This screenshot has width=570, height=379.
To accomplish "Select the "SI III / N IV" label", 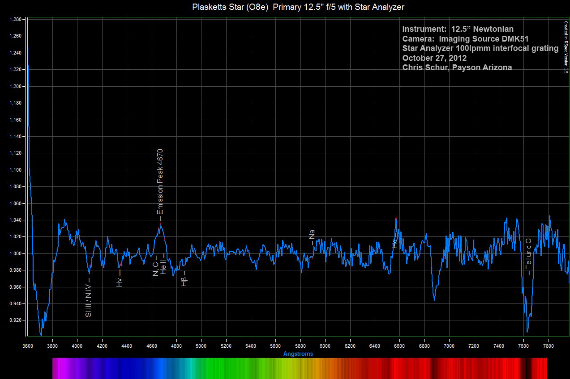I will point(89,300).
